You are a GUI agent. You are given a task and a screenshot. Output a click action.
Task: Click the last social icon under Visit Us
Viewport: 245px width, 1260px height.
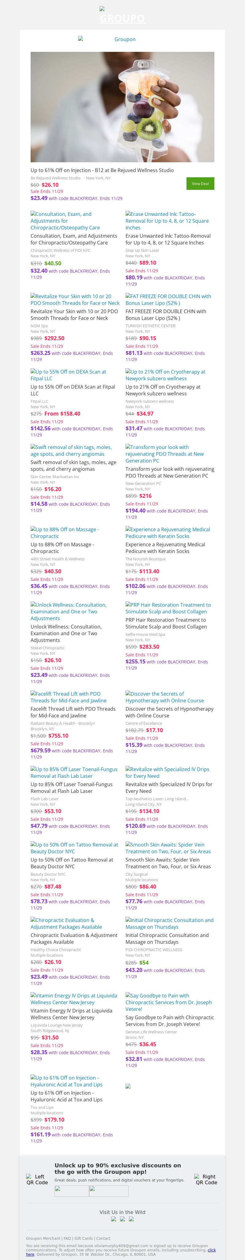[131, 1219]
